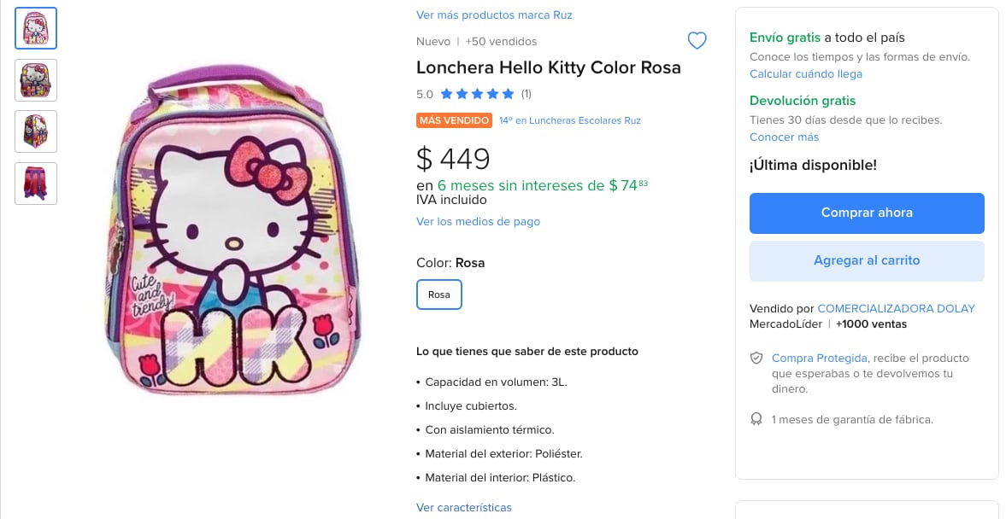Add product to favorites with heart icon
1006x519 pixels.
[x=697, y=41]
